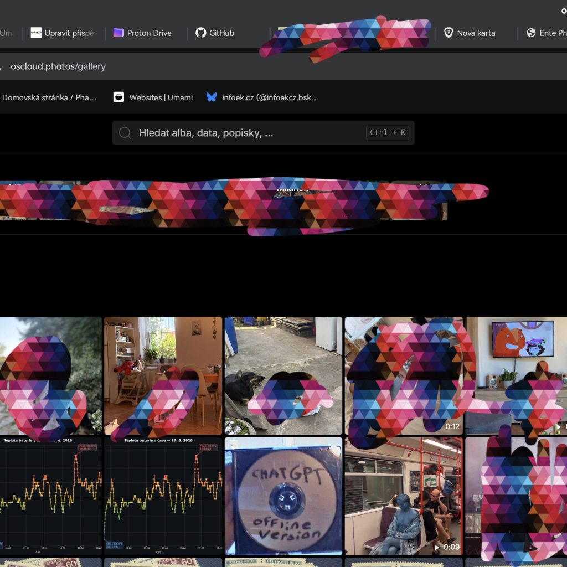This screenshot has width=567, height=567.
Task: Click the GitHub octocat tab icon
Action: (200, 33)
